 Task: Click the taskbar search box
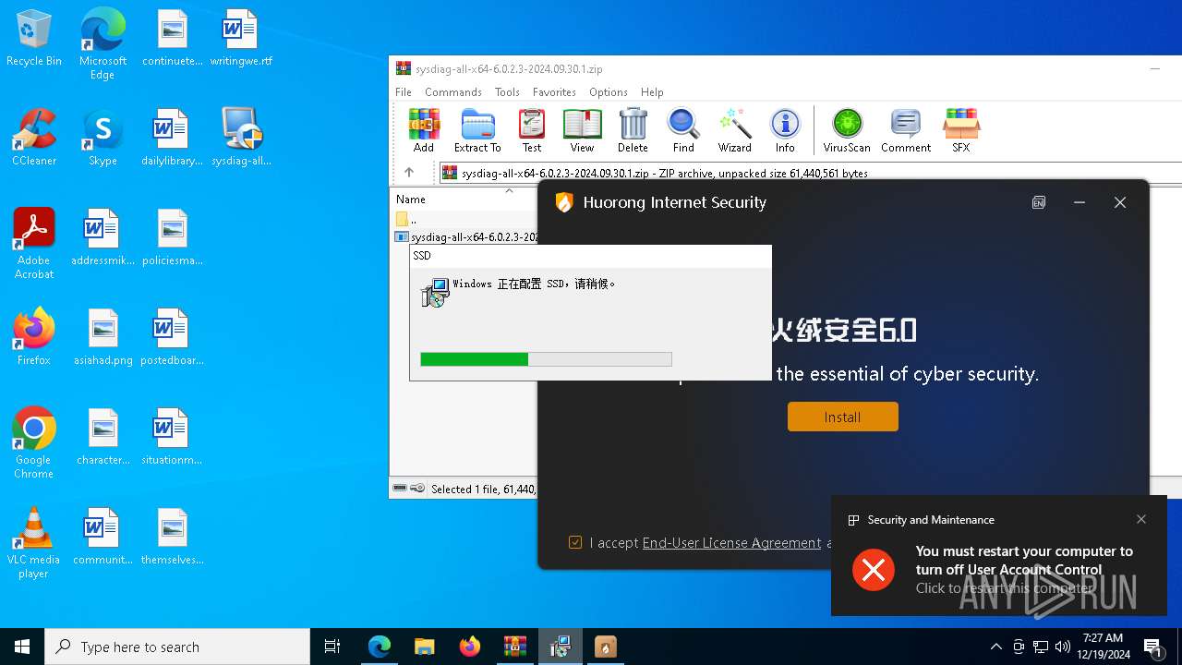pyautogui.click(x=177, y=647)
